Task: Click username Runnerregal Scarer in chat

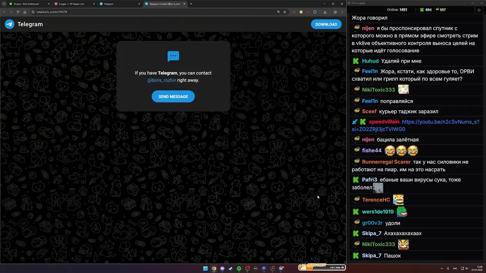Action: tap(386, 162)
